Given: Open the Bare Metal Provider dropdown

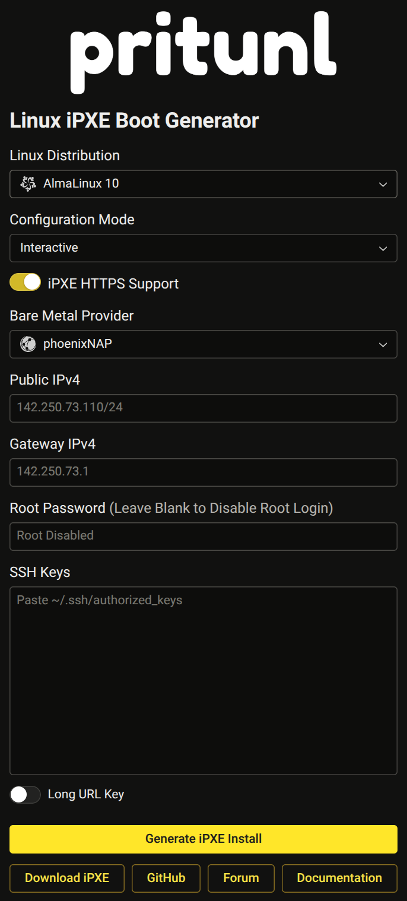Looking at the screenshot, I should coord(203,344).
